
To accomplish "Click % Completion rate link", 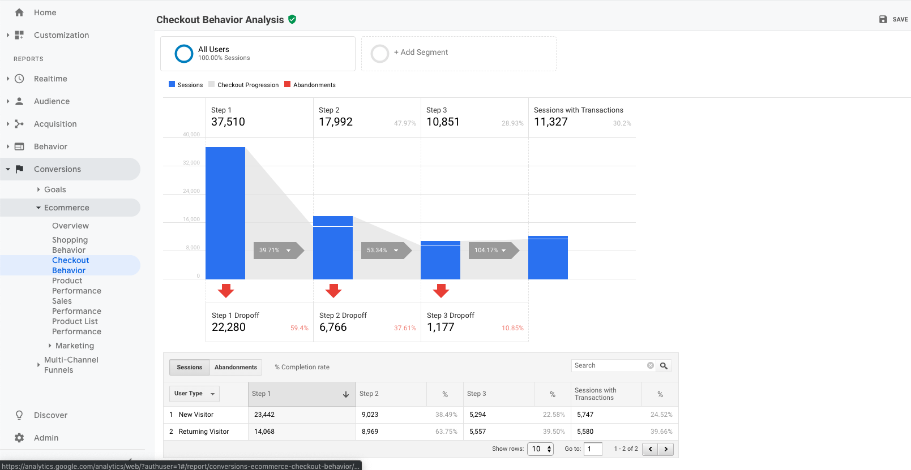I will tap(302, 367).
